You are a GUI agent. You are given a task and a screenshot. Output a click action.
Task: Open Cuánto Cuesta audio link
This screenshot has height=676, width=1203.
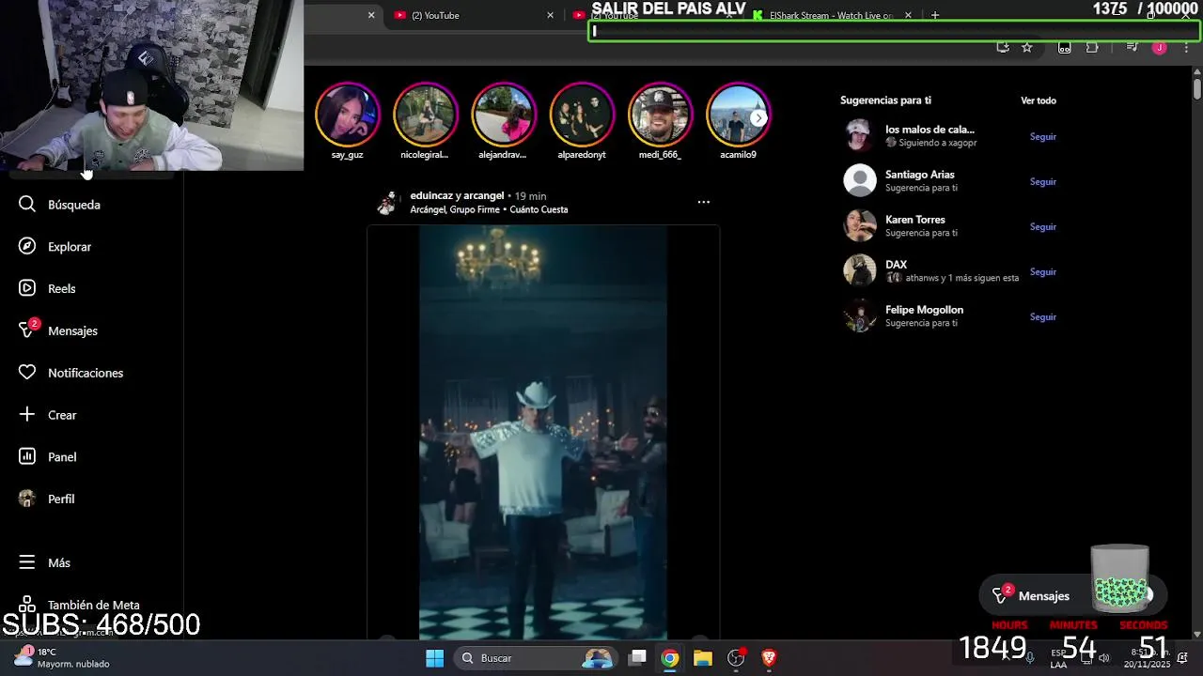tap(539, 209)
